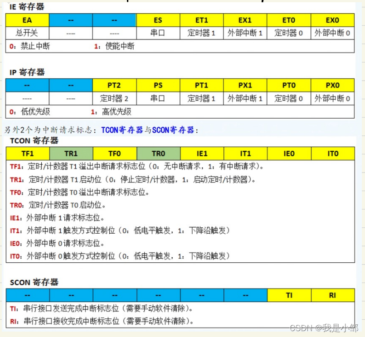
Task: Click the PS header cell
Action: click(x=158, y=85)
